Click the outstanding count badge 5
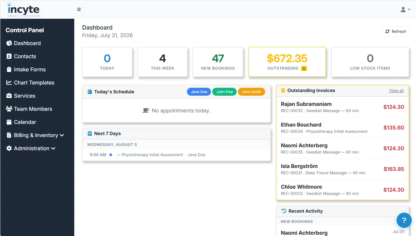The height and width of the screenshot is (236, 416). point(304,68)
